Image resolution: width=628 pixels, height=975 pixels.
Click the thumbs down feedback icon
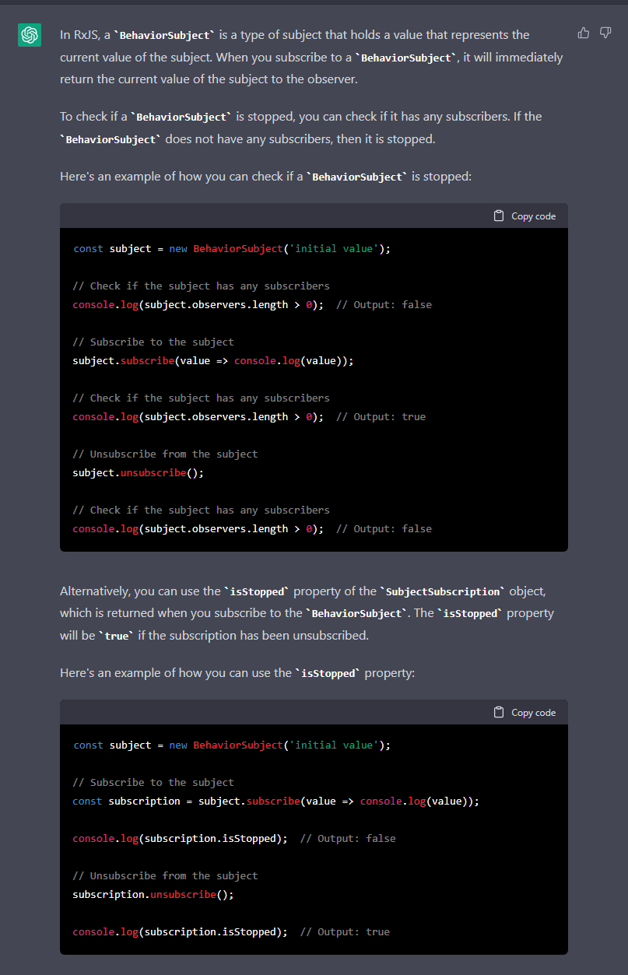point(605,33)
